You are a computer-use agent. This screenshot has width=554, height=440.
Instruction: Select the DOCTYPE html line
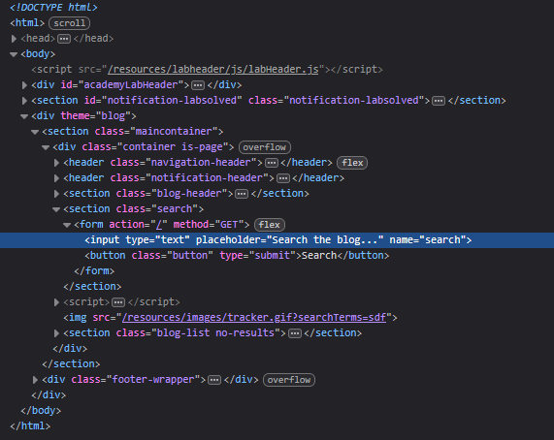(53, 8)
